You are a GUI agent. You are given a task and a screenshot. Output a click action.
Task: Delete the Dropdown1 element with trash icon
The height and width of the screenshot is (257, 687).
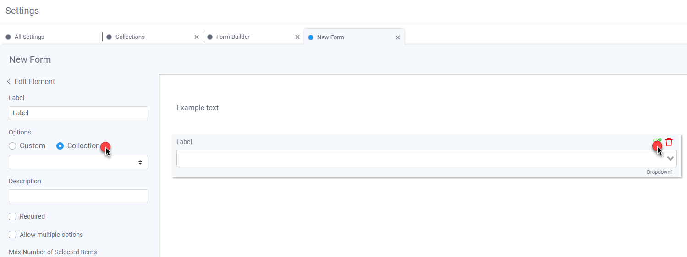coord(669,142)
